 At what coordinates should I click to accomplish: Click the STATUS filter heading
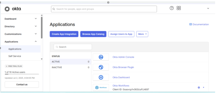(x=56, y=56)
